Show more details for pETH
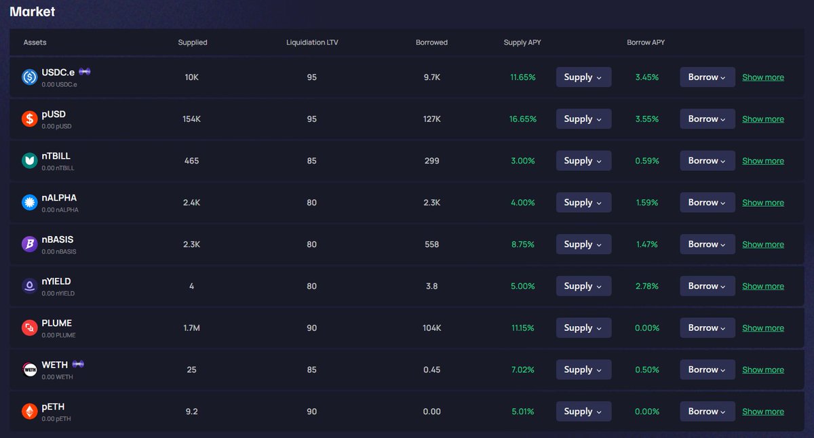Viewport: 814px width, 438px height. pyautogui.click(x=763, y=412)
